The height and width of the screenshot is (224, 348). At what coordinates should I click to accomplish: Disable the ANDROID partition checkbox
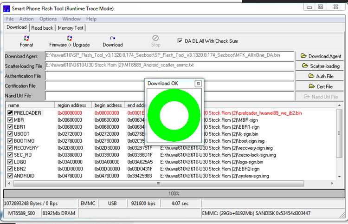coord(10,176)
